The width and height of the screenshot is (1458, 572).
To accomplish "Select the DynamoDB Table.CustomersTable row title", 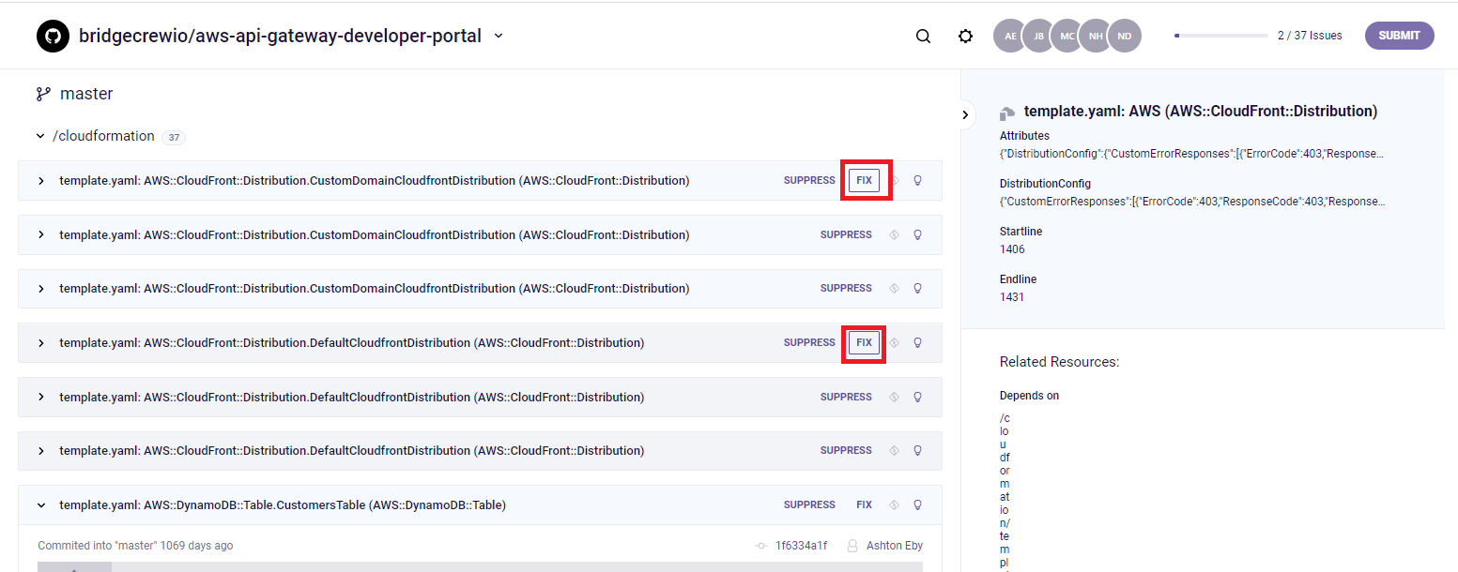I will pyautogui.click(x=283, y=504).
